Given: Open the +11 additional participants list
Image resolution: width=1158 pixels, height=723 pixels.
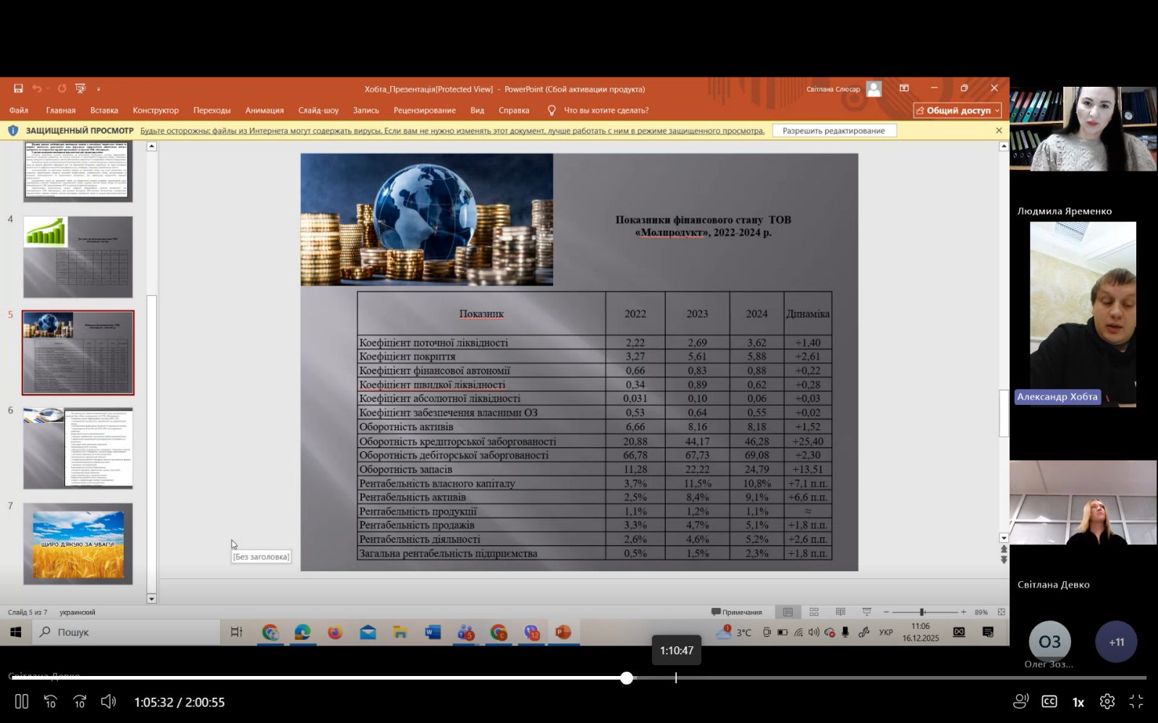Looking at the screenshot, I should pyautogui.click(x=1116, y=642).
